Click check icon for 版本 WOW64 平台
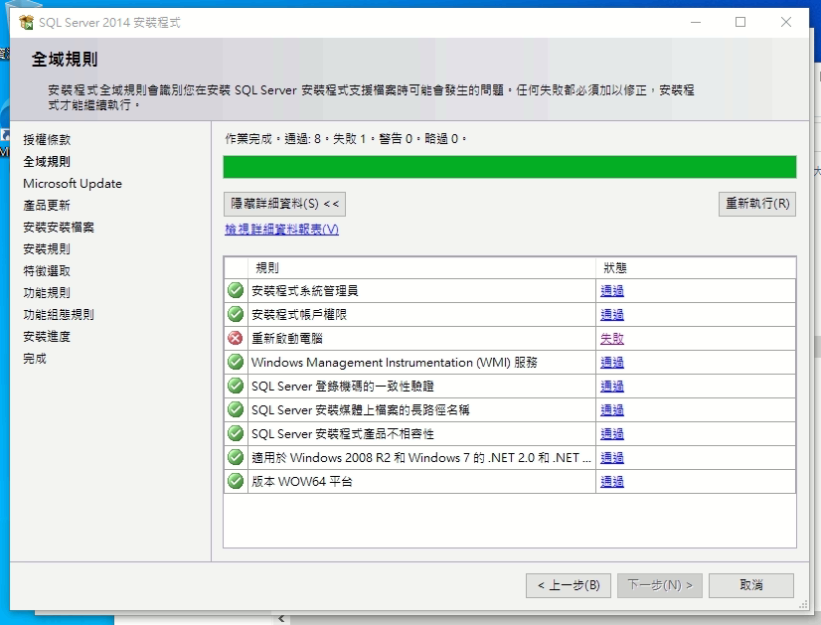821x625 pixels. pyautogui.click(x=236, y=481)
